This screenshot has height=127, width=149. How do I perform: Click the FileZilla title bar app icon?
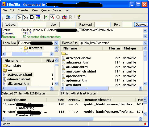(4, 4)
